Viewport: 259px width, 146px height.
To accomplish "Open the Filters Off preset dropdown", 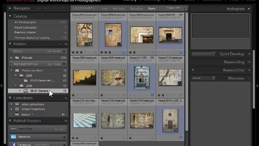I will coord(174,8).
